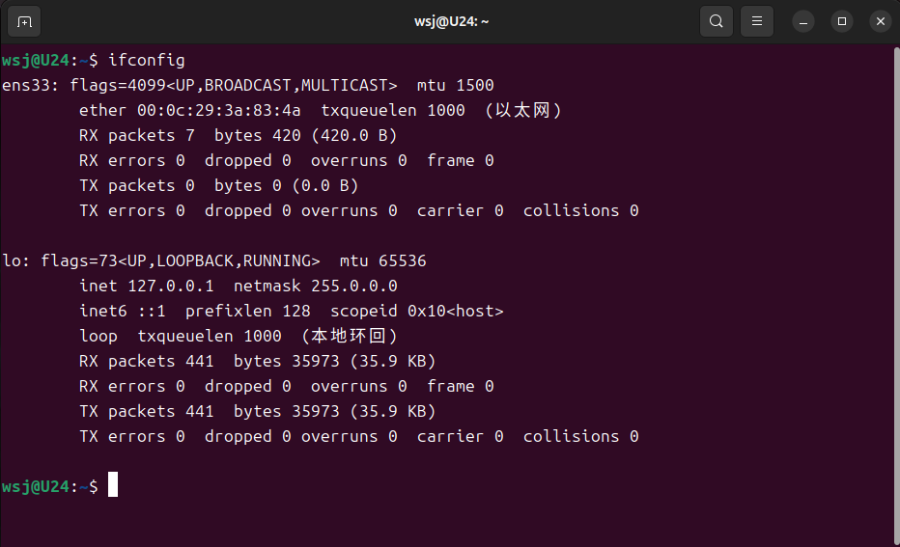This screenshot has height=547, width=900.
Task: Click the MAC address 00:0c:29:3a:83:4a
Action: [218, 110]
